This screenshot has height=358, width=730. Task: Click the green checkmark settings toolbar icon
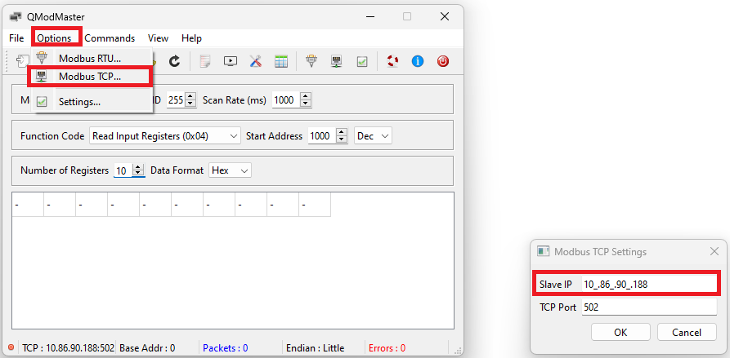coord(361,61)
